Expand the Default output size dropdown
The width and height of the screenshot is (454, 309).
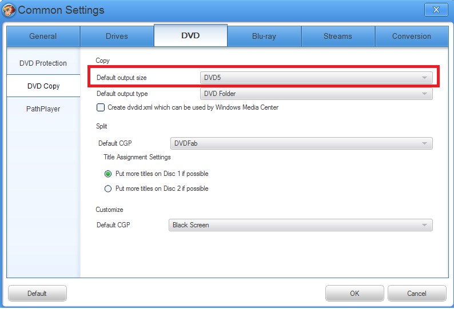[x=316, y=77]
